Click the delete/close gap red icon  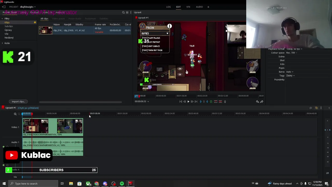220,102
